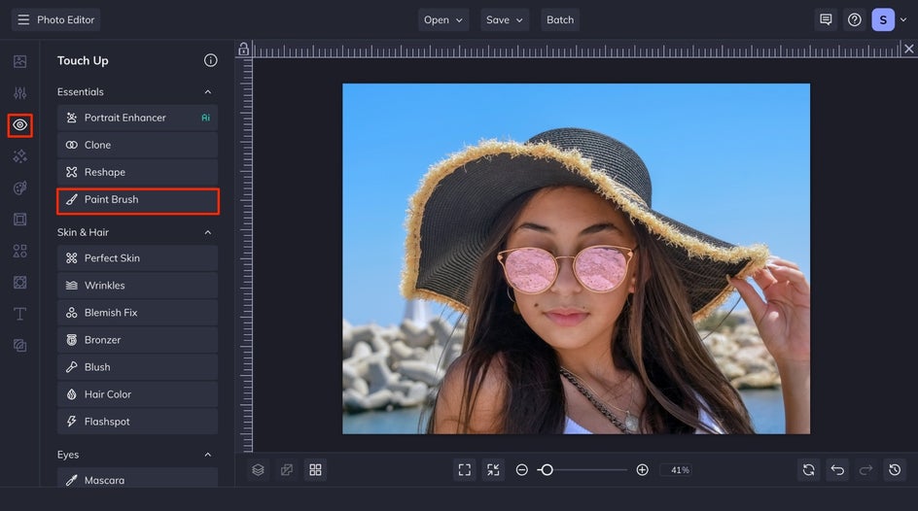This screenshot has height=511, width=918.
Task: Open the Layers icon in bottom bar
Action: tap(258, 470)
